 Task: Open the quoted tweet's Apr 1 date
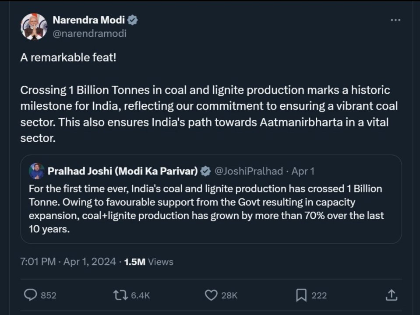point(303,171)
